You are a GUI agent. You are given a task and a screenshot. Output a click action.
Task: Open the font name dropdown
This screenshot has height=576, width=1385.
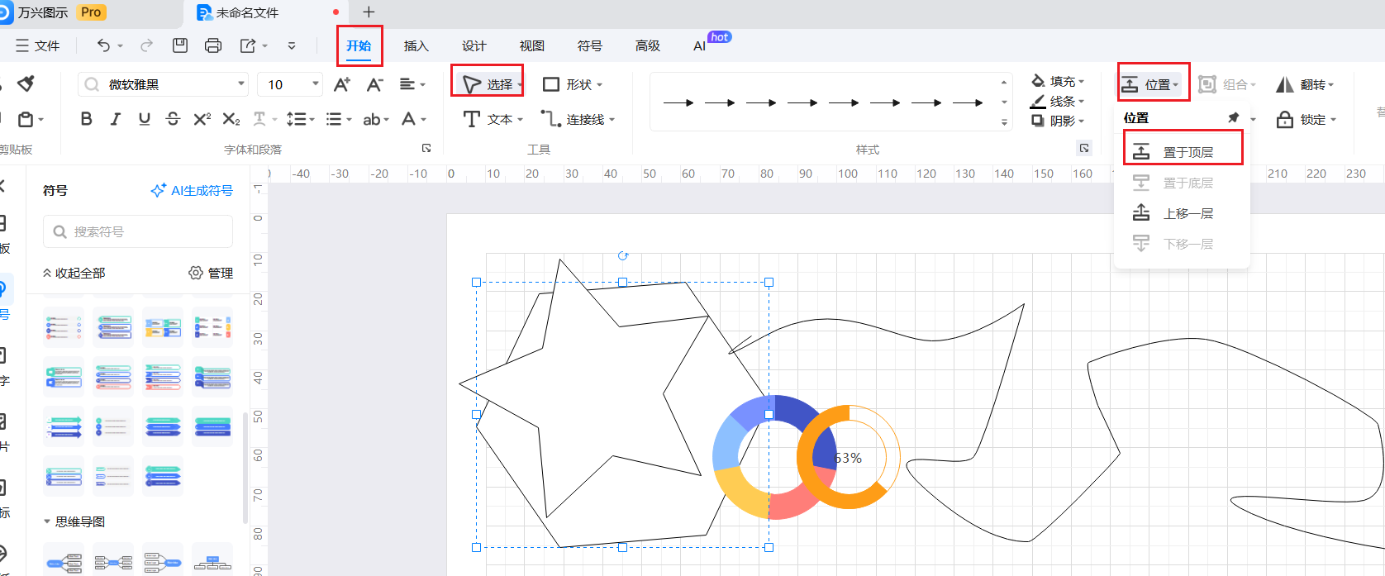click(x=241, y=84)
